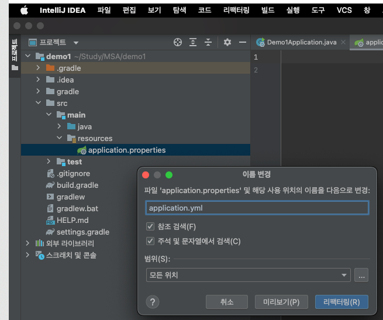This screenshot has height=320, width=383.
Task: Collapse the main folder
Action: [49, 115]
